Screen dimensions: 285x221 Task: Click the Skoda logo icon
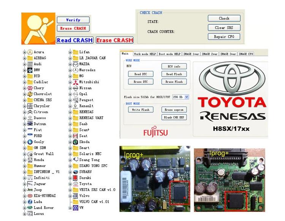coord(76,142)
